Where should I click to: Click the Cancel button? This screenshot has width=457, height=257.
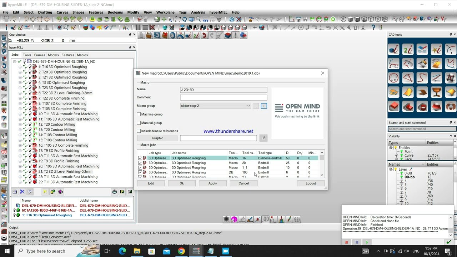point(244,183)
